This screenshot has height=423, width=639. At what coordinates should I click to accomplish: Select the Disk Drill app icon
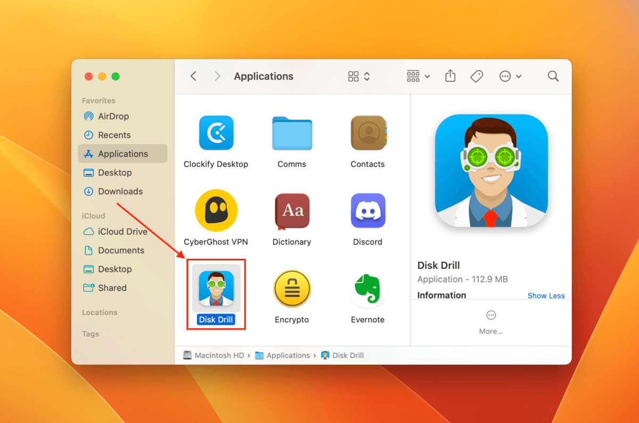click(216, 289)
